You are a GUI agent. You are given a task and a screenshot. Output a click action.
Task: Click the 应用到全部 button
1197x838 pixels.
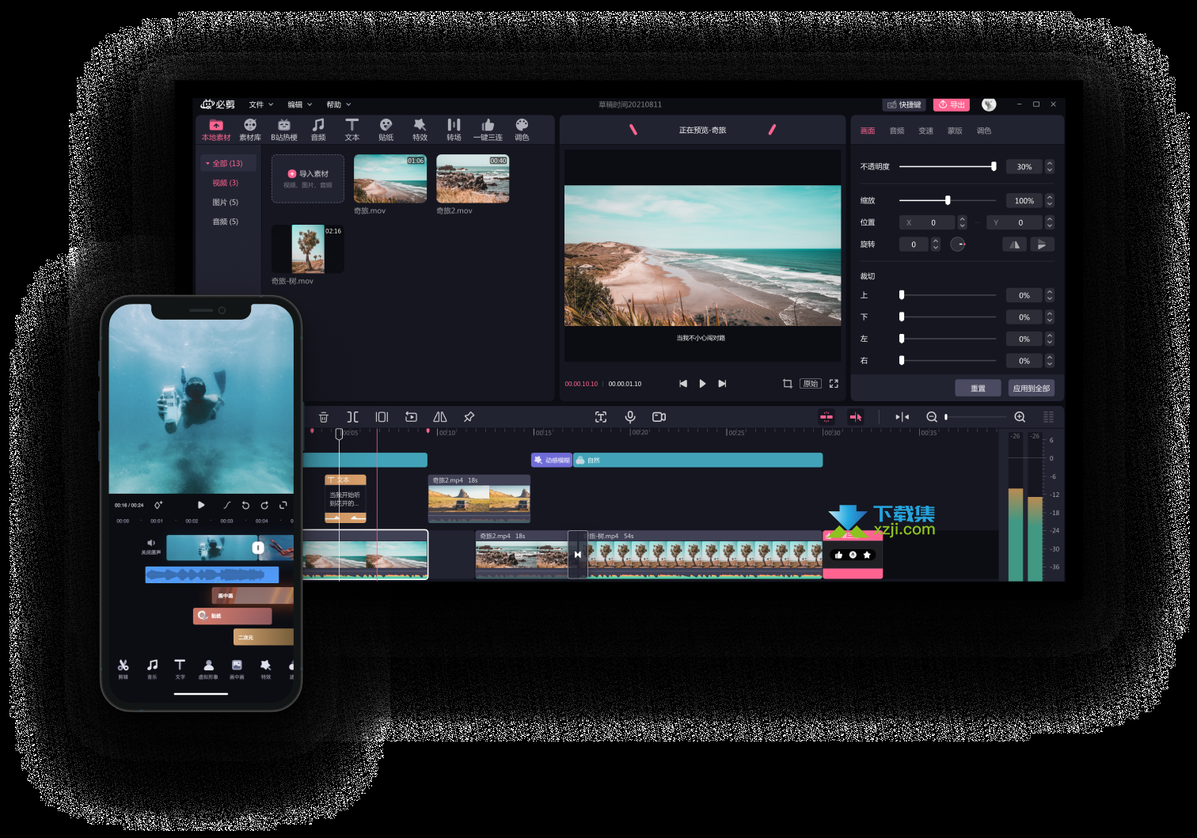pos(1032,388)
